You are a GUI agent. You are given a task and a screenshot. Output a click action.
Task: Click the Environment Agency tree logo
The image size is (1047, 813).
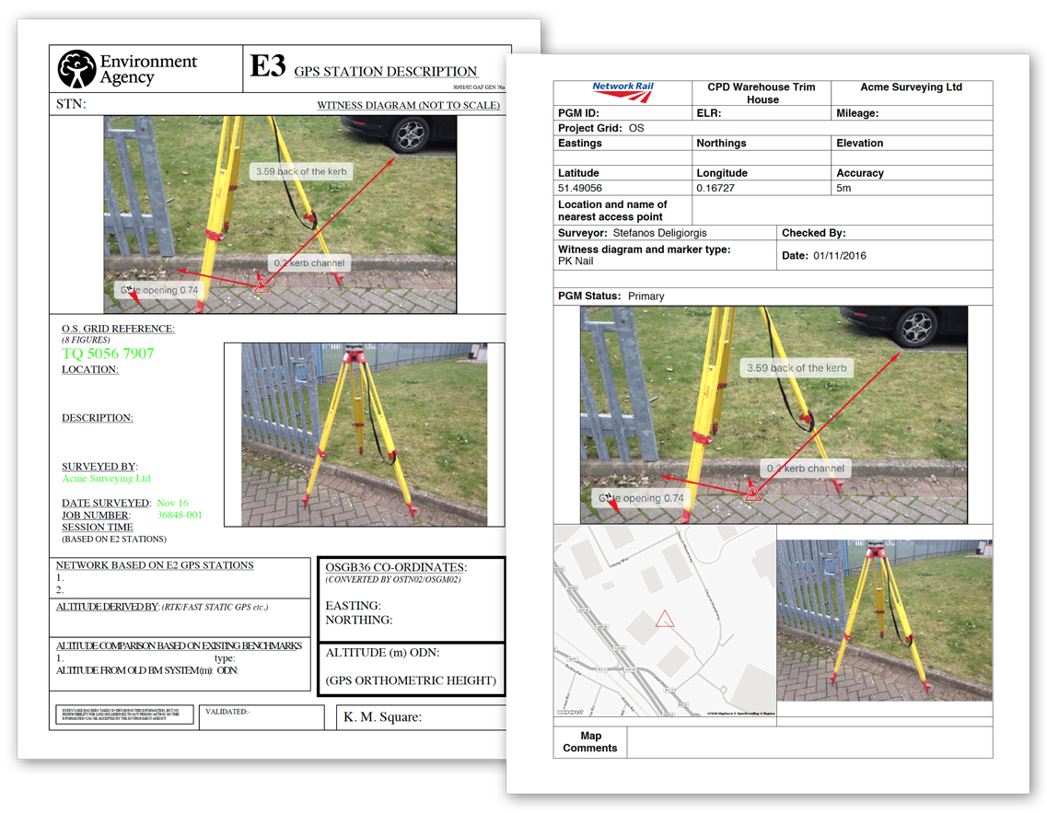76,69
